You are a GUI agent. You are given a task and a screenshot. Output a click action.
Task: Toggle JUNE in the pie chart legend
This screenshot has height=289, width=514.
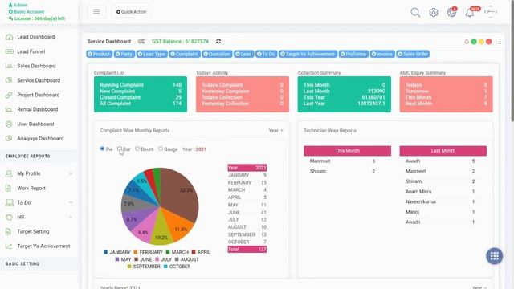[143, 259]
